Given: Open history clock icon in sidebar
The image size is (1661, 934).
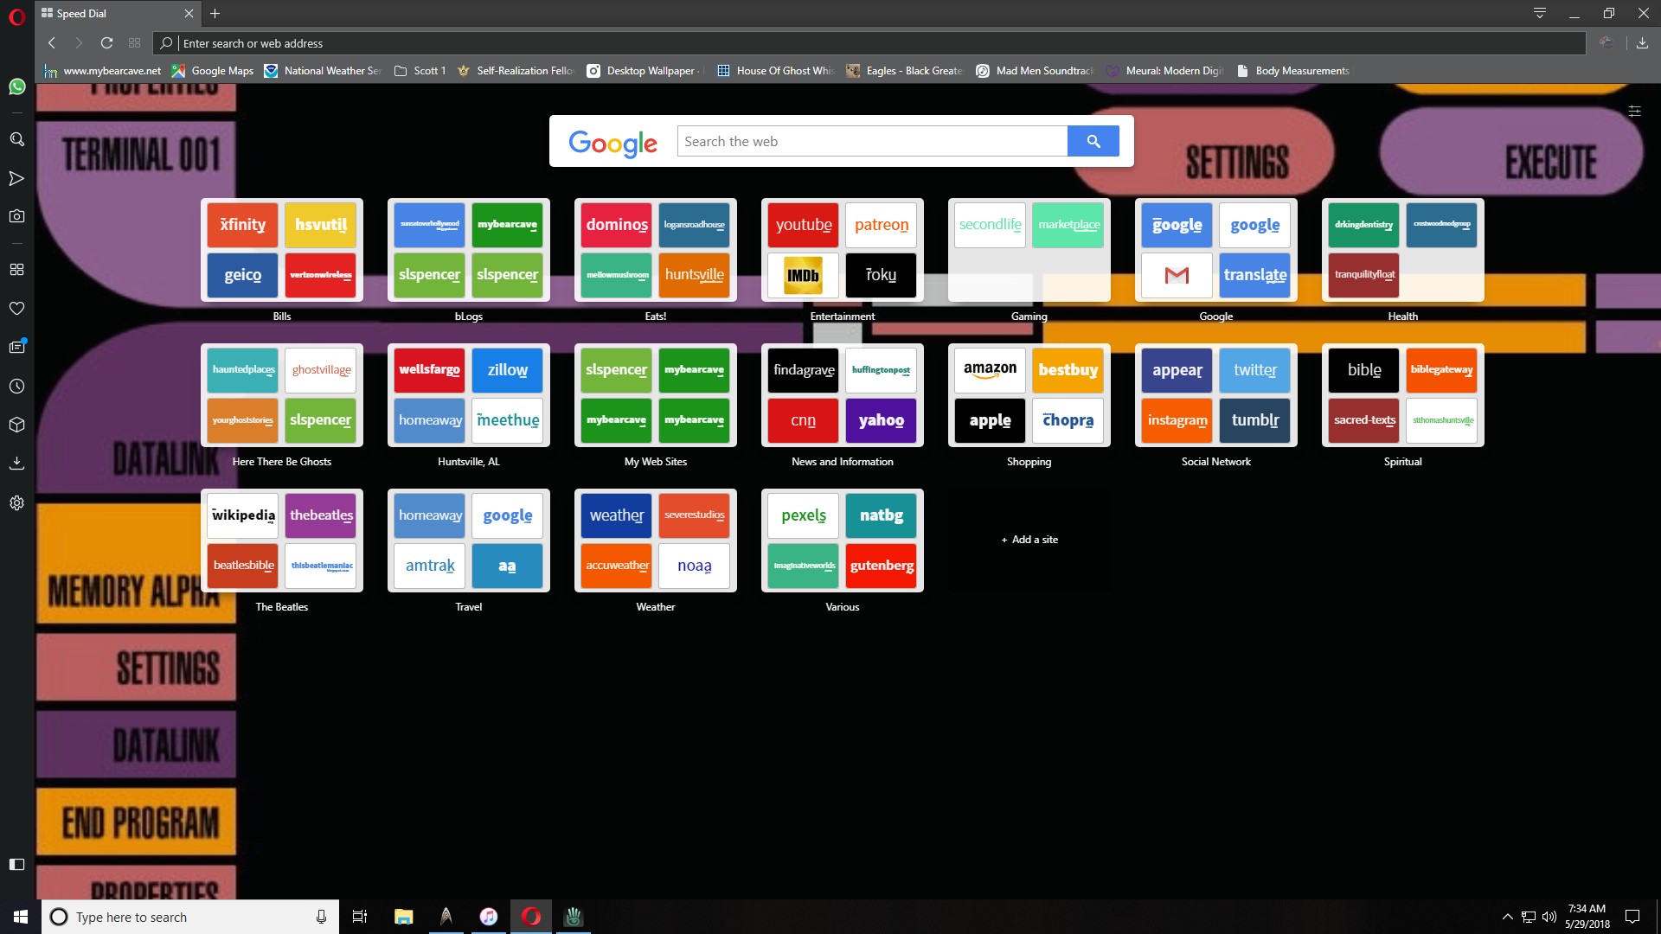Looking at the screenshot, I should (x=16, y=387).
